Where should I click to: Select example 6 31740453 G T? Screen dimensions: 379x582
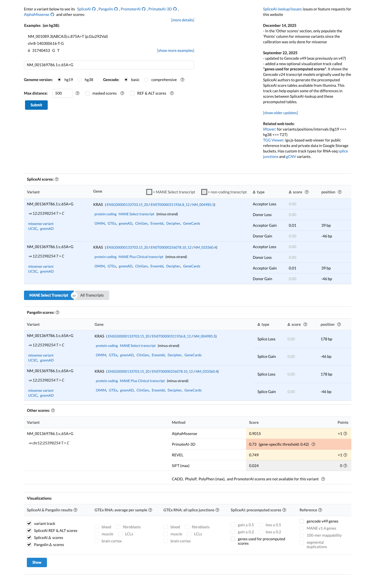point(44,51)
